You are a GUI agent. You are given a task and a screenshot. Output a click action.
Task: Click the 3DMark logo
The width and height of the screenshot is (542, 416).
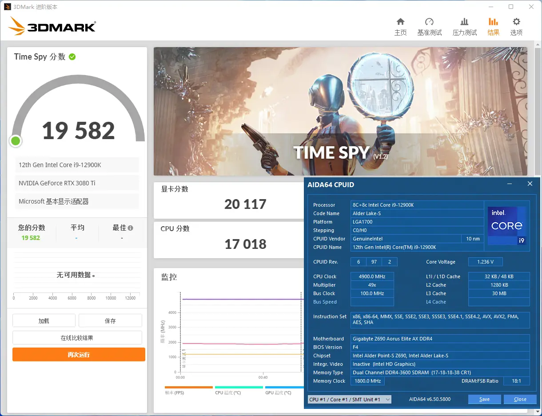(52, 27)
